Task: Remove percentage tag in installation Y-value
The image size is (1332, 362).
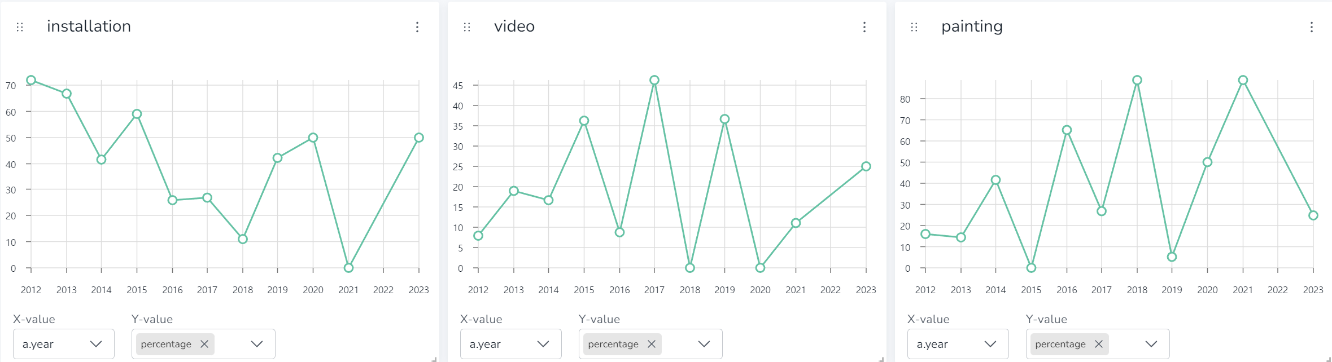Action: click(204, 344)
